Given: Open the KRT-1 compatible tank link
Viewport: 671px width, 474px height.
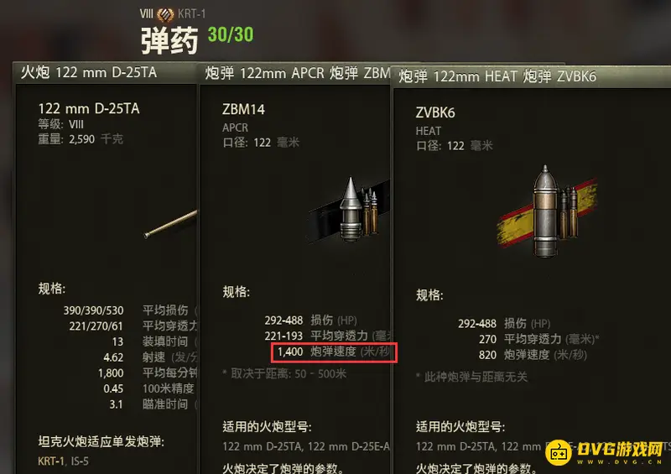Looking at the screenshot, I should point(50,461).
